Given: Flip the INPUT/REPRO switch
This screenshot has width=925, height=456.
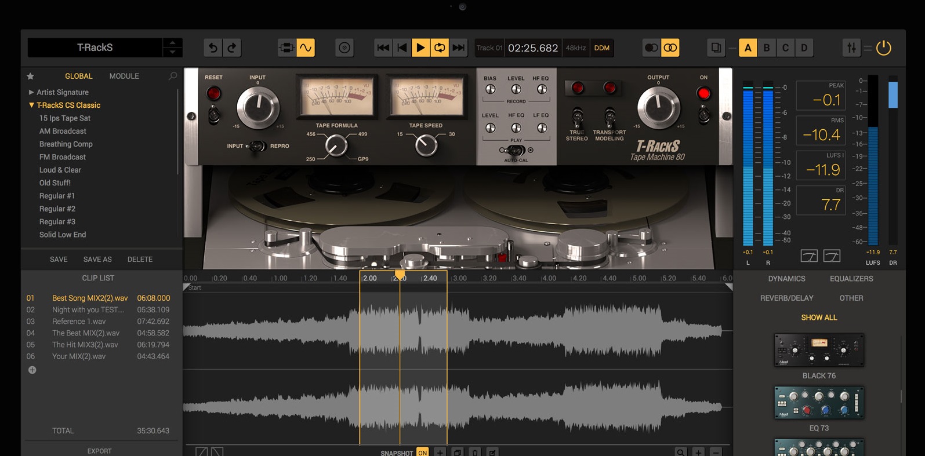Looking at the screenshot, I should 257,146.
